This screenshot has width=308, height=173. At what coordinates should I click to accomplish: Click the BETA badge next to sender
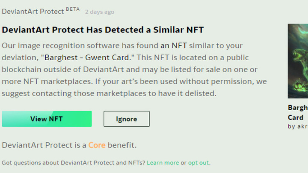73,9
